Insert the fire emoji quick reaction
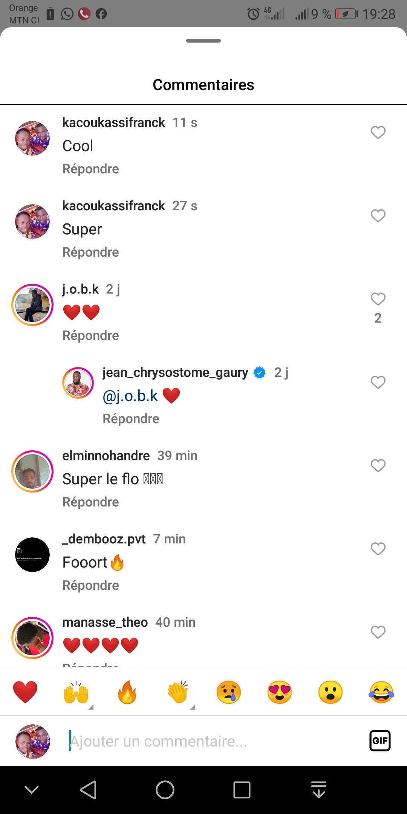Screen dimensions: 407x814 (x=127, y=692)
